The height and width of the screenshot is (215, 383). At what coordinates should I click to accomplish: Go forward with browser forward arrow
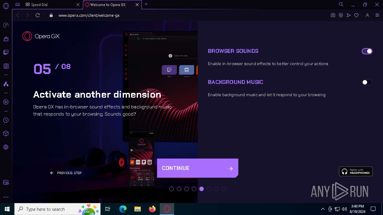(x=28, y=15)
